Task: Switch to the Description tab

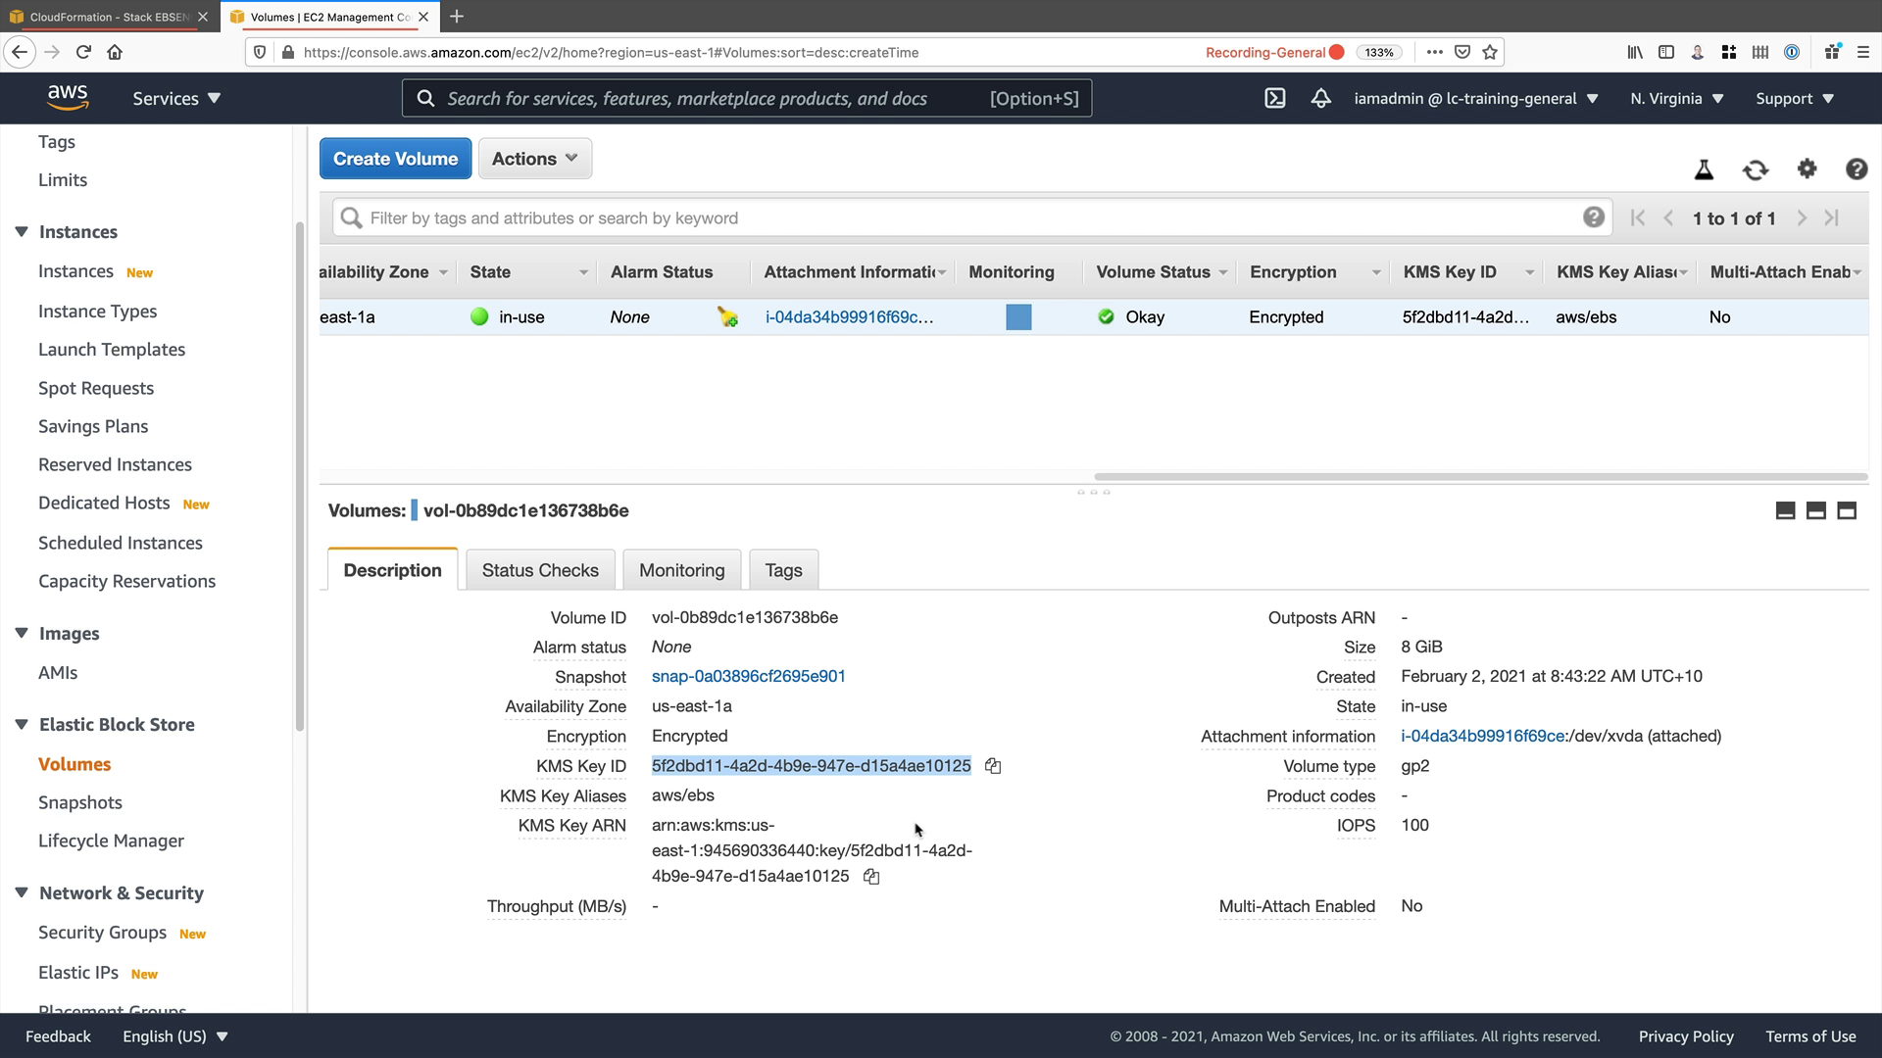Action: pyautogui.click(x=392, y=570)
